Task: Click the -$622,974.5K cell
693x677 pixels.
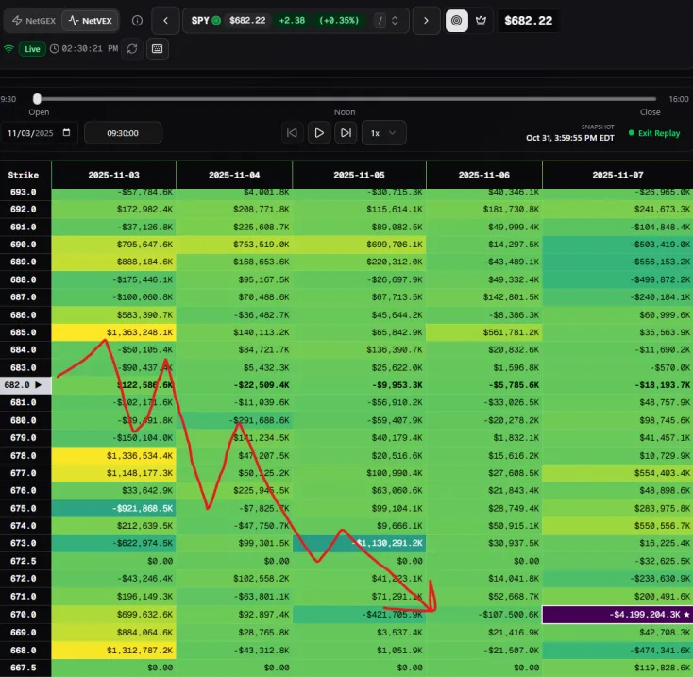Action: point(113,543)
